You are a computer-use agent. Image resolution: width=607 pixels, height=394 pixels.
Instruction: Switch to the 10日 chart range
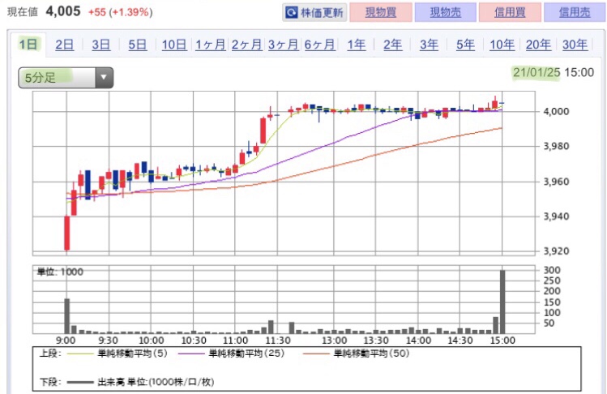174,45
